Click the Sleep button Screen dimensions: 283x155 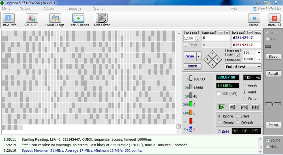click(x=273, y=57)
